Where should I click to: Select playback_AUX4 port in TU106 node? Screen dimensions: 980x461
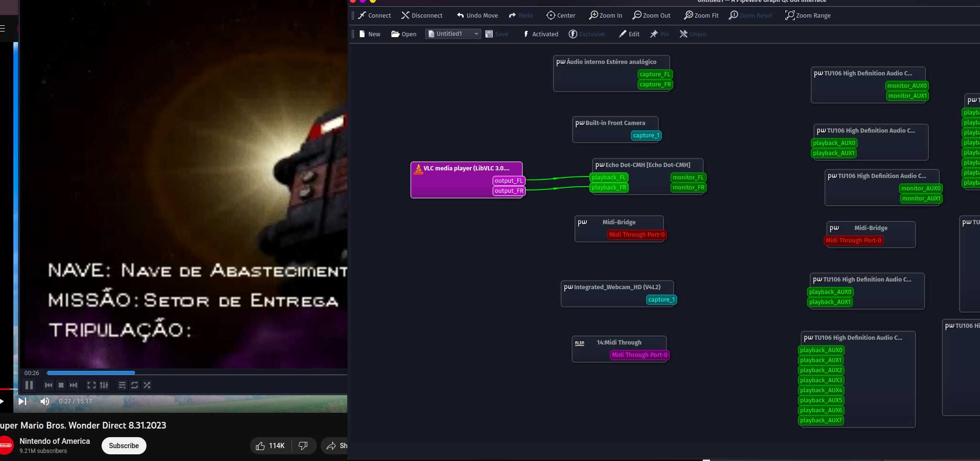pos(821,390)
